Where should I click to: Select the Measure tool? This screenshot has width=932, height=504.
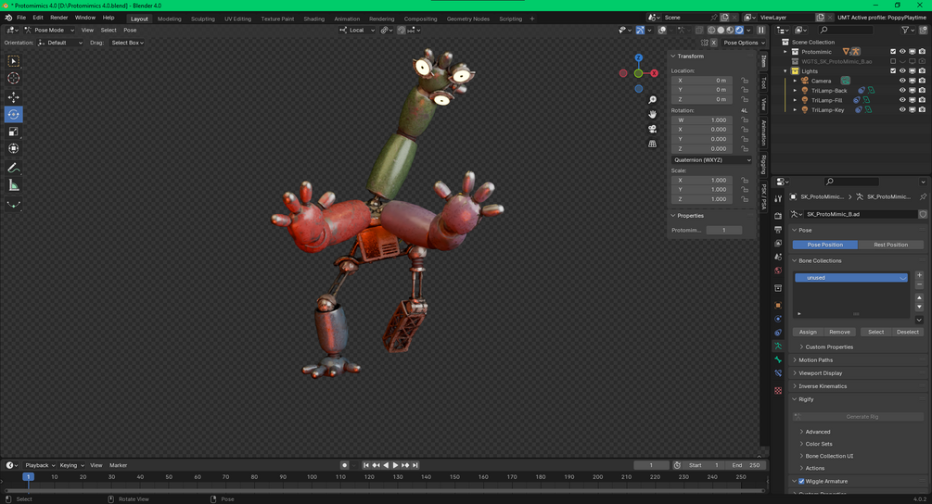coord(13,186)
